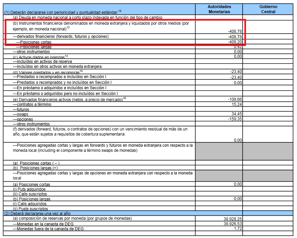The height and width of the screenshot is (238, 297).
Task: Select "(ii) Calls suscriptos"
Action: [30, 194]
